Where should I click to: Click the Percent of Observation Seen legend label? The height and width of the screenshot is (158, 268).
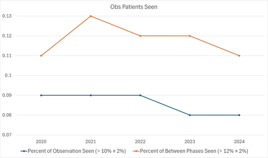coord(77,151)
